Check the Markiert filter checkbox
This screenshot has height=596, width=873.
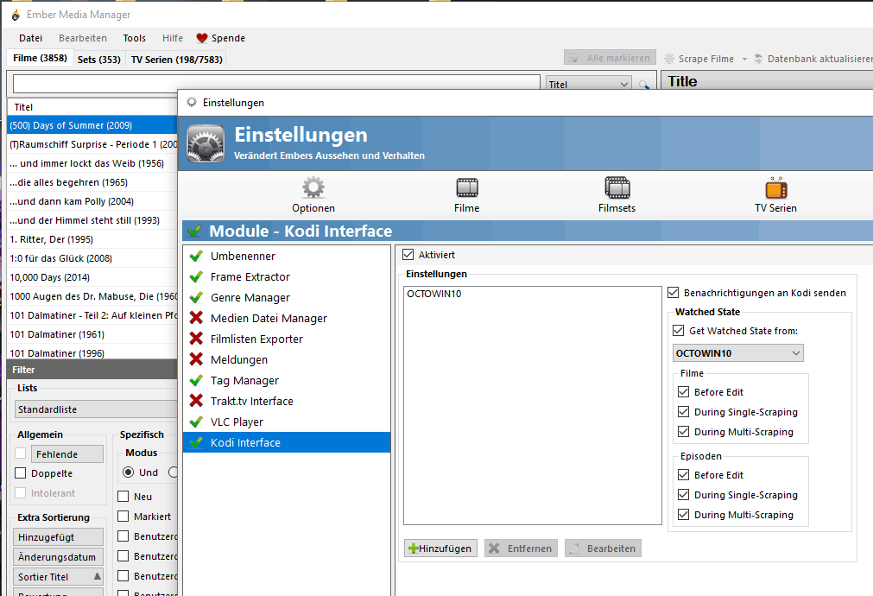[x=123, y=517]
